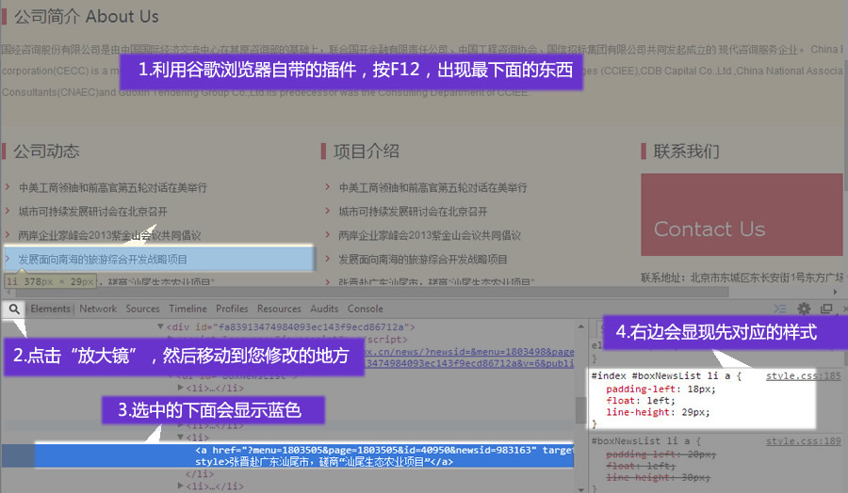The image size is (848, 493).
Task: Click the magnifier inspect-element icon
Action: [x=14, y=309]
